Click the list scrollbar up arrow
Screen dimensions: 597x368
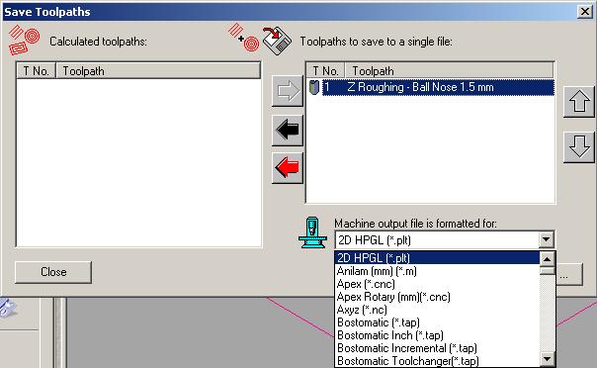point(548,259)
